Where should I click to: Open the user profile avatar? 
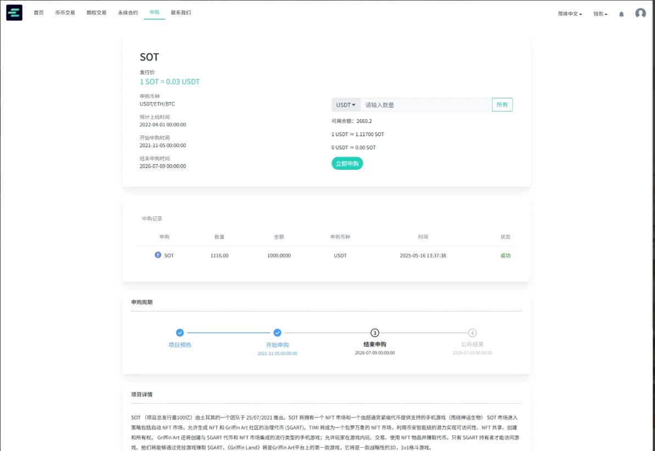pyautogui.click(x=640, y=14)
